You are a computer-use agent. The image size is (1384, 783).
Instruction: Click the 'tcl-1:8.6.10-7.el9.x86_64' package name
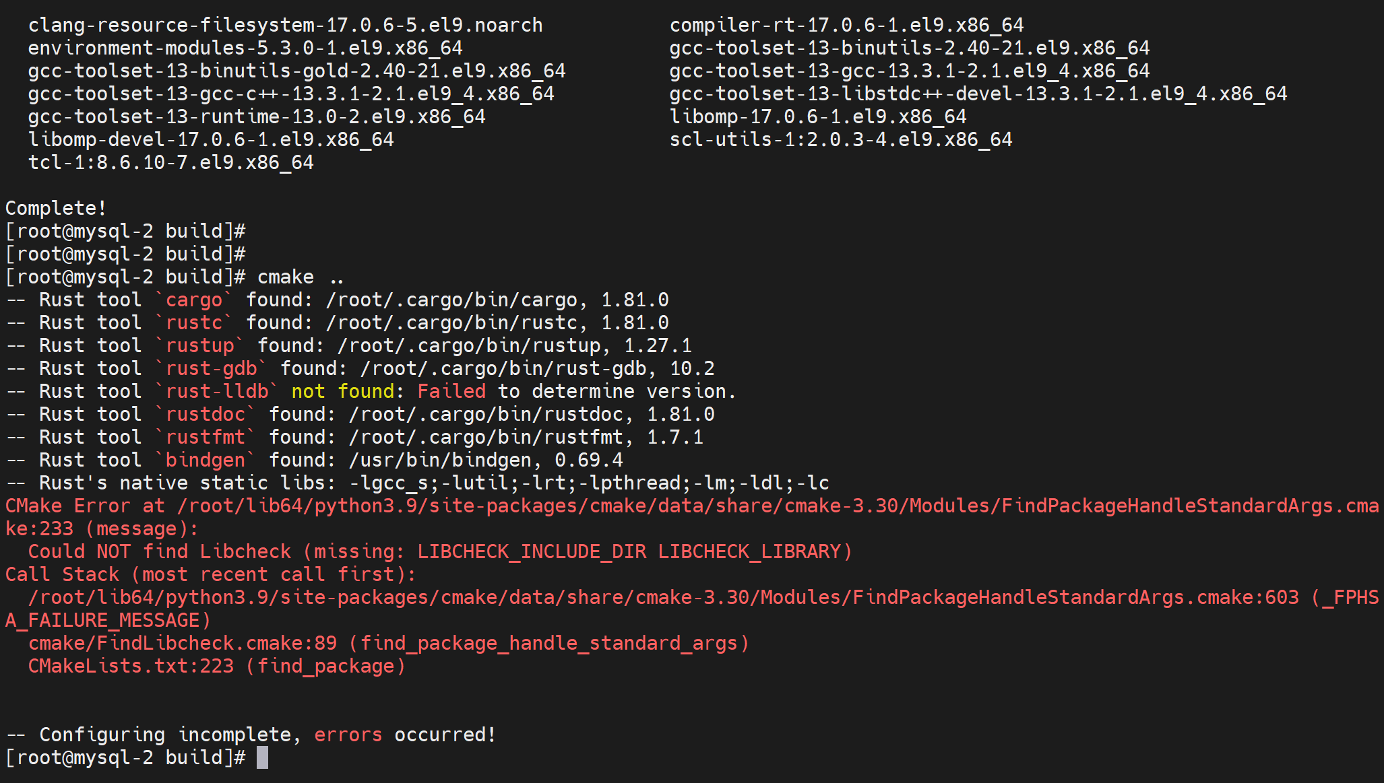[x=171, y=162]
